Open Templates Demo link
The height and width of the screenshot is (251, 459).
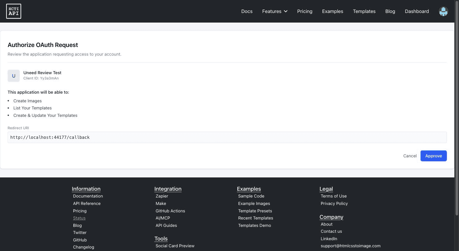(254, 225)
